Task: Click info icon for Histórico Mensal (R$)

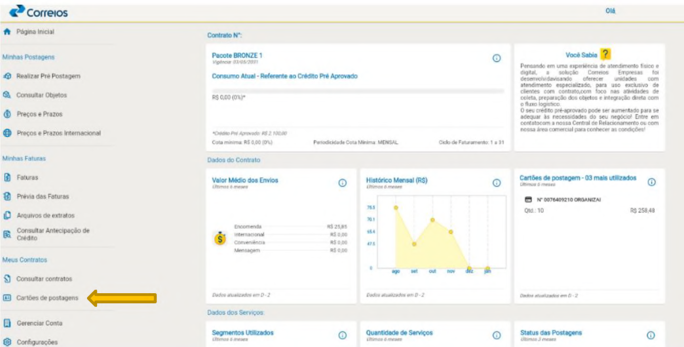Action: click(496, 183)
